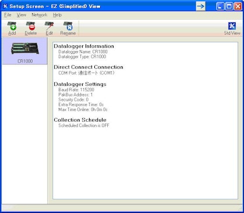Maximize the Setup Screen window

[x=229, y=6]
